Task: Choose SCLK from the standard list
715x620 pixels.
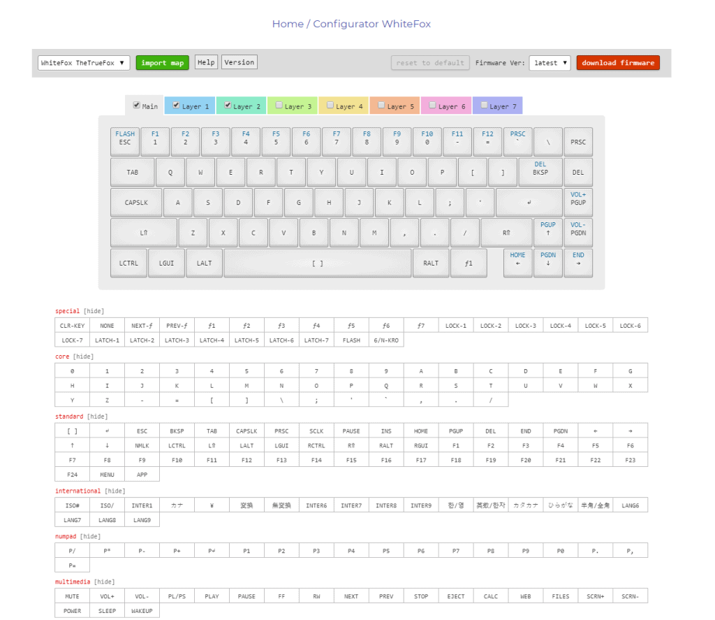Action: (316, 431)
